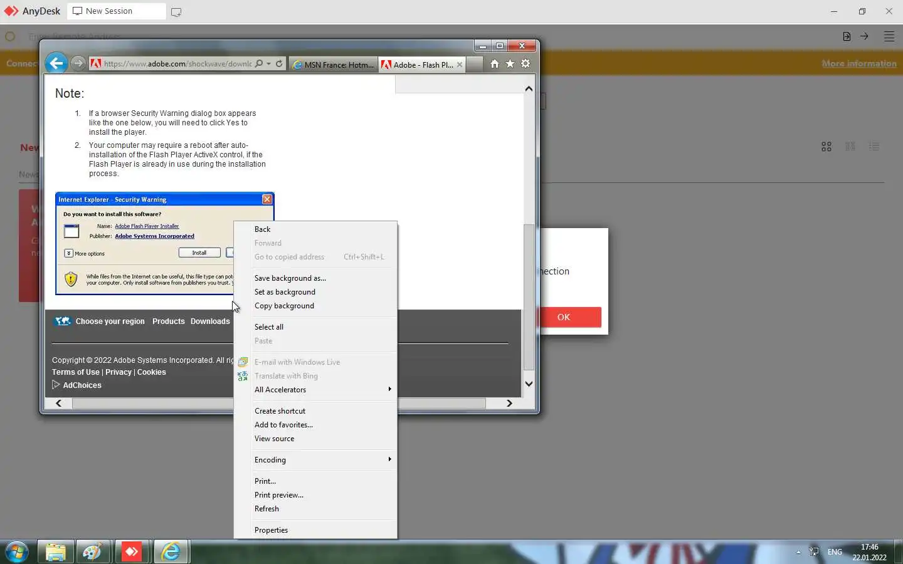Switch to the MSN France Hotmail tab

click(x=334, y=65)
